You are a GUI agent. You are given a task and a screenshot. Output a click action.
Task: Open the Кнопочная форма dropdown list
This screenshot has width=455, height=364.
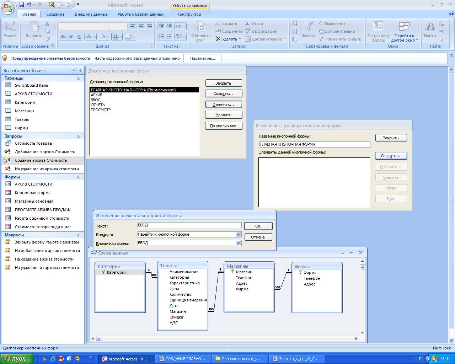coord(238,243)
